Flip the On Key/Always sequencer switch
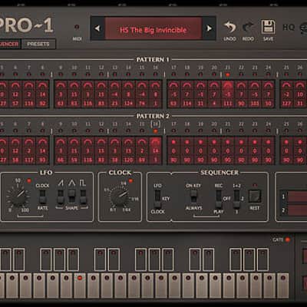Image resolution: width=307 pixels, height=307 pixels. [x=193, y=196]
